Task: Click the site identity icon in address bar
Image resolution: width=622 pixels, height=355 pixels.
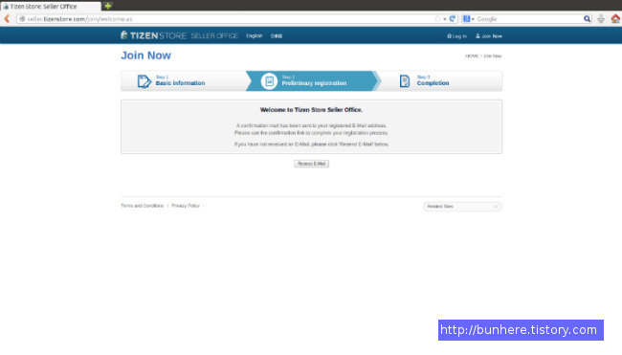Action: [x=22, y=18]
